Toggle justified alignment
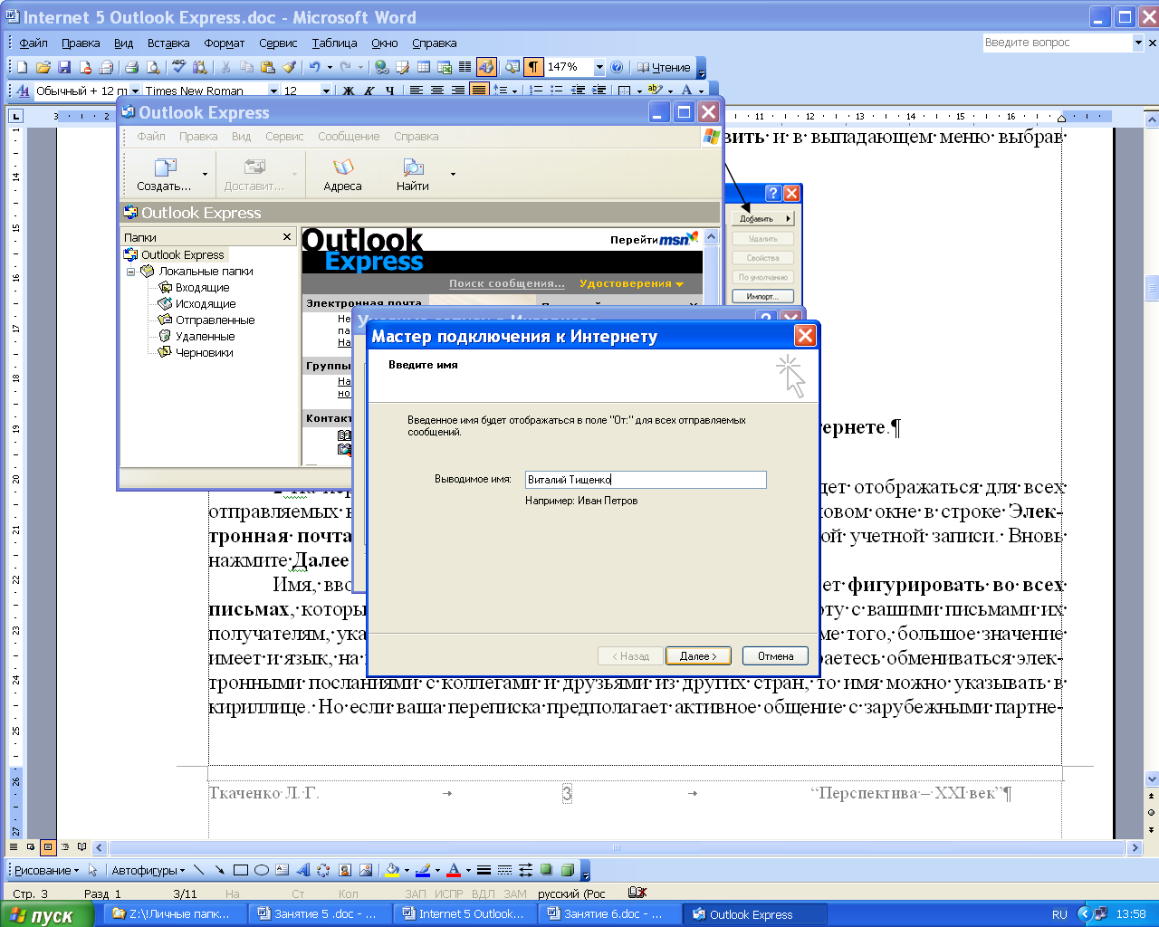This screenshot has height=927, width=1159. click(x=479, y=91)
